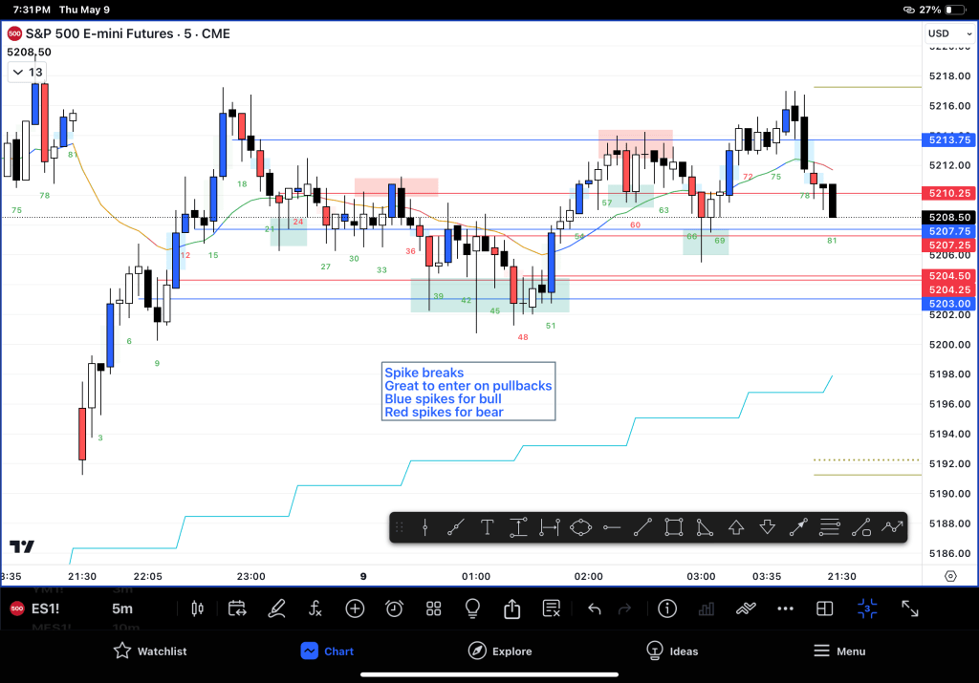Select the Spike breaks text note

click(x=468, y=392)
